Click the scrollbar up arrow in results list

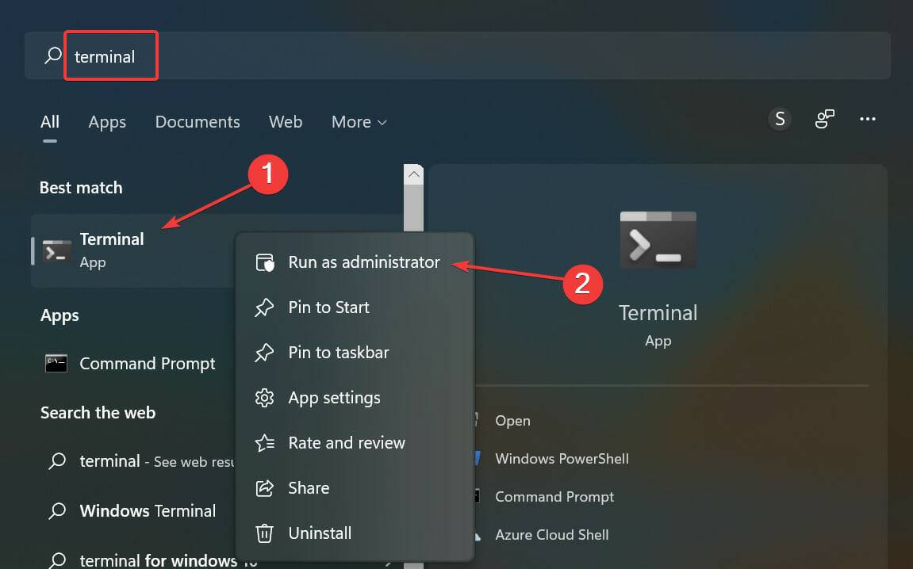(x=413, y=173)
